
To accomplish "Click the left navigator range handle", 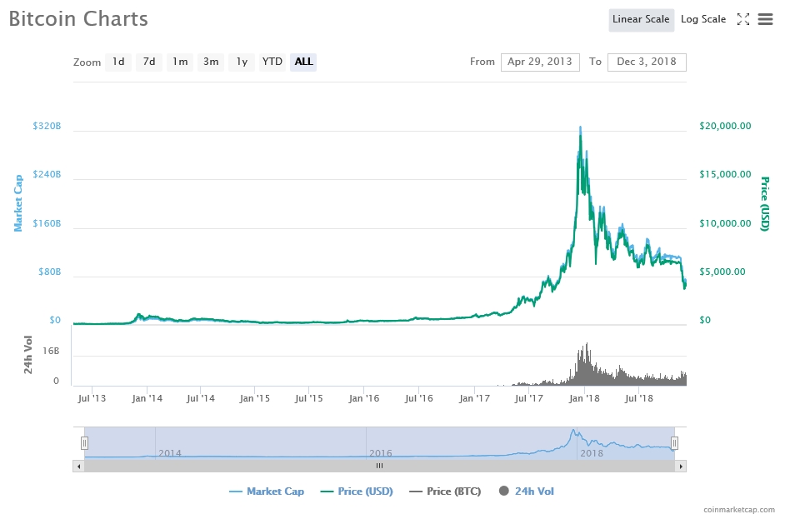I will coord(84,443).
